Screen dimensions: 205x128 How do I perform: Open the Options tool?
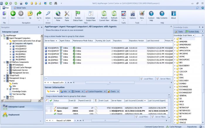pos(133,15)
